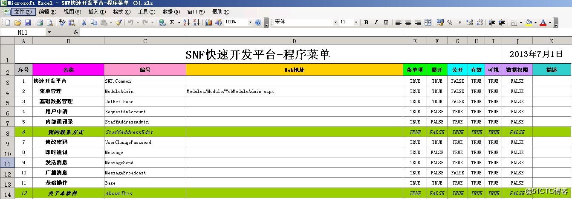Click the fx insert function button

tap(76, 32)
